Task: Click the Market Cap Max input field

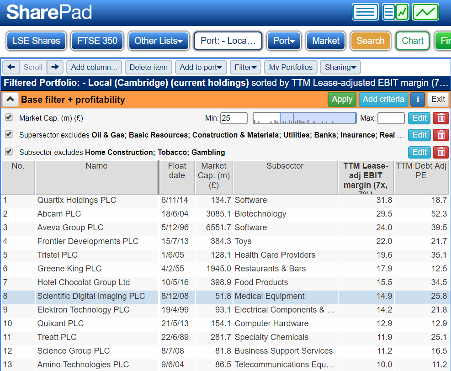Action: (x=391, y=118)
